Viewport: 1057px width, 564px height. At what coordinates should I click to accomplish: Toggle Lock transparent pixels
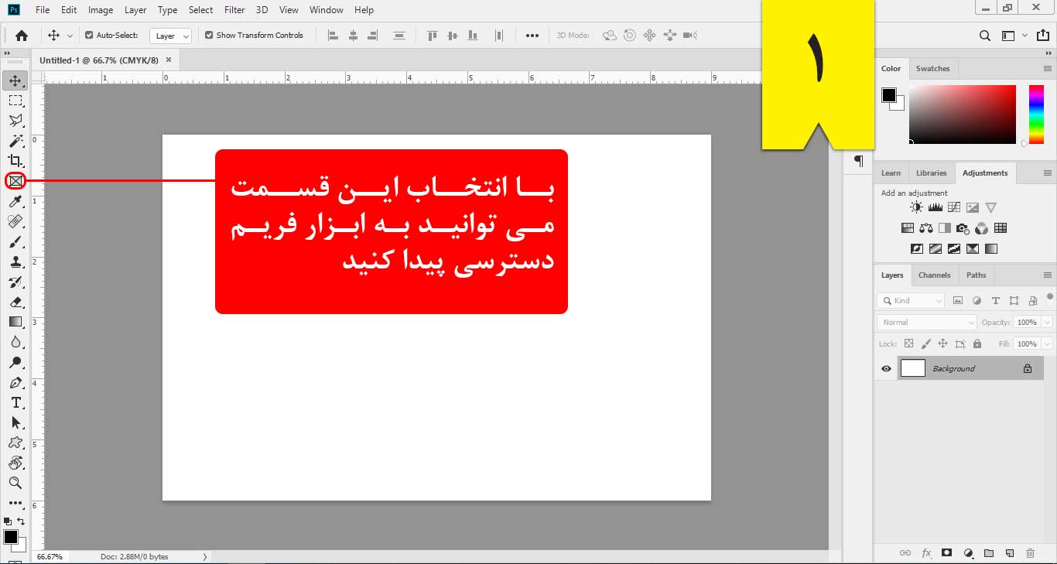pyautogui.click(x=909, y=344)
